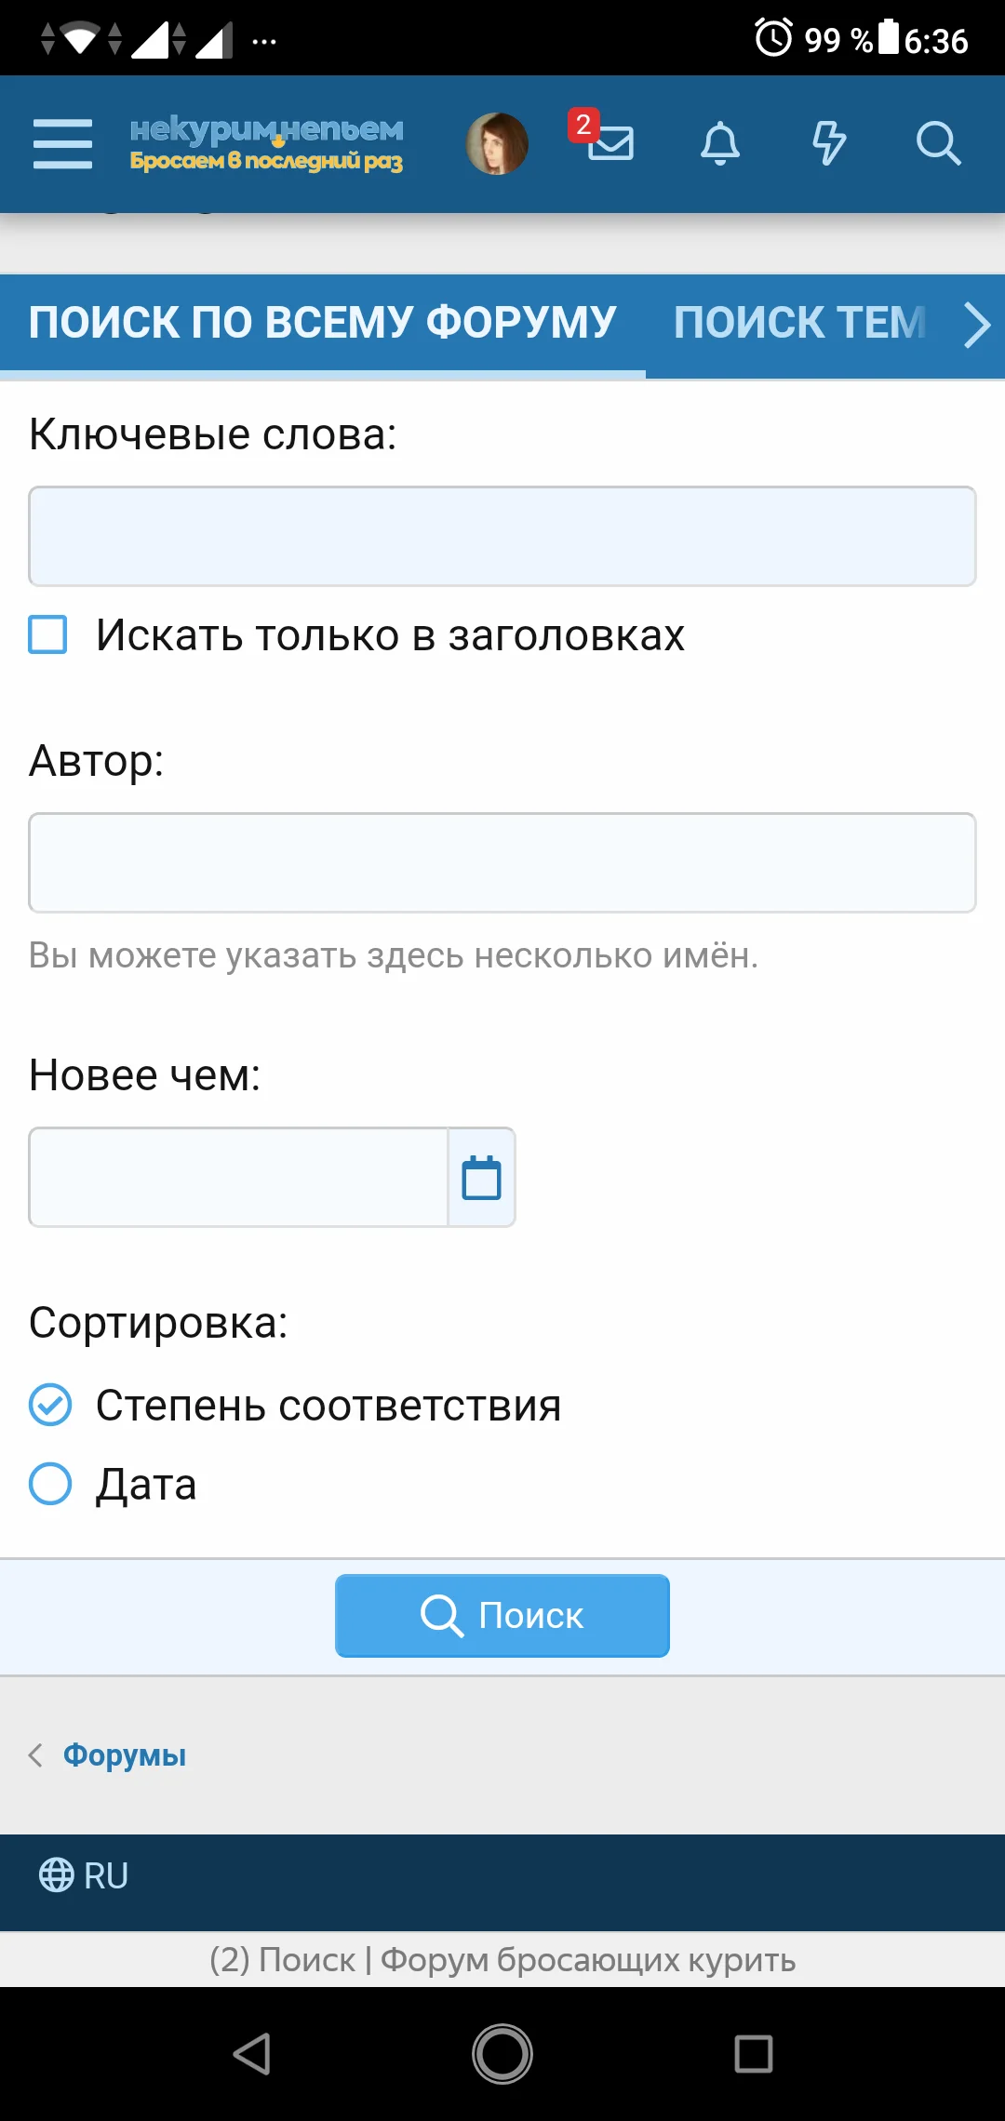The height and width of the screenshot is (2121, 1005).
Task: Open your profile via the avatar photo
Action: [x=496, y=142]
